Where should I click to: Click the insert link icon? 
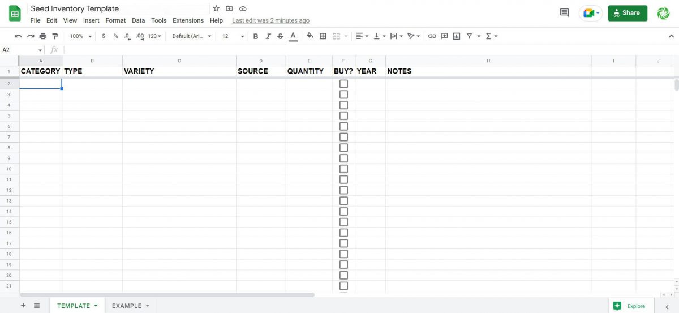click(432, 36)
